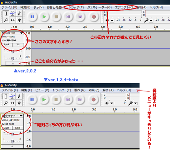Open the 表示(V) menu
The image size is (170, 150).
pos(38,8)
